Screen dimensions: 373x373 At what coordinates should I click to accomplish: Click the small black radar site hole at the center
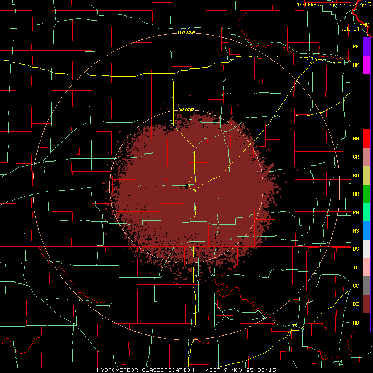point(186,187)
